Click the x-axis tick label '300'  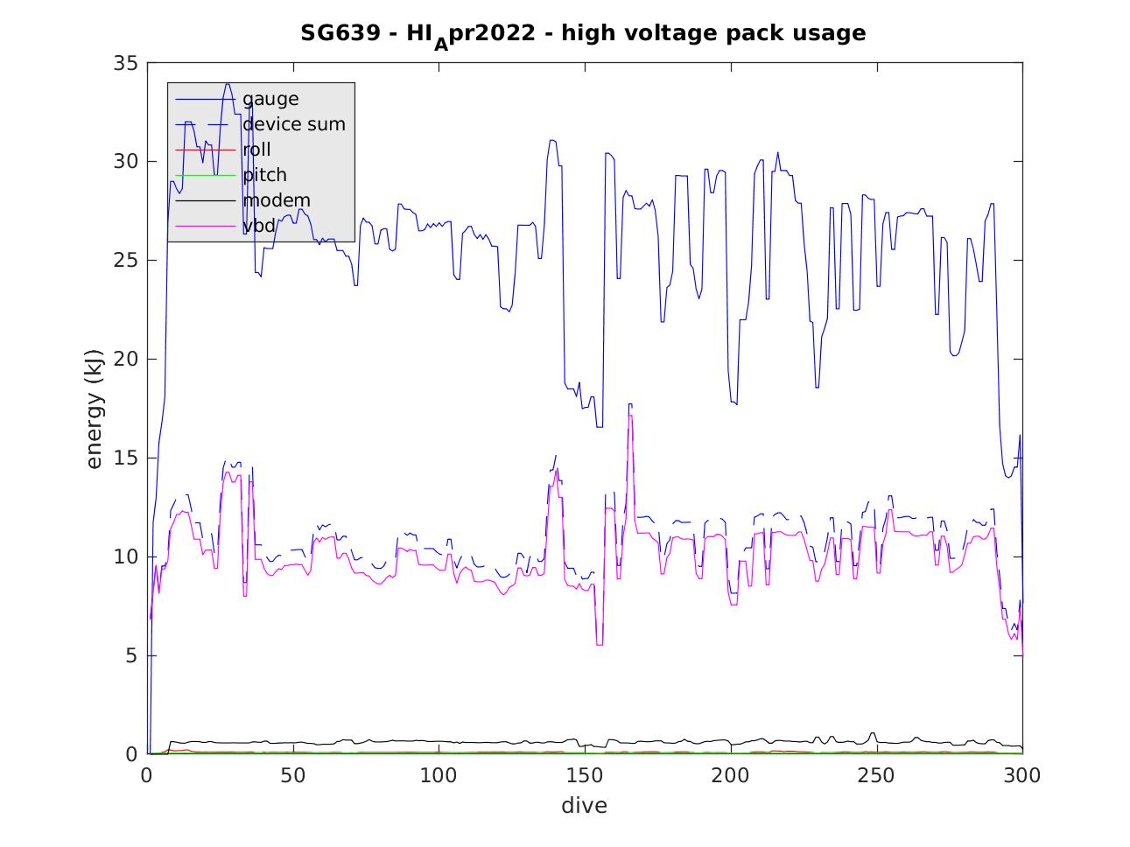pos(1021,775)
